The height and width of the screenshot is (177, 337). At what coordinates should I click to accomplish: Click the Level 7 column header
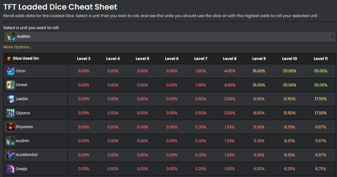[x=201, y=58]
